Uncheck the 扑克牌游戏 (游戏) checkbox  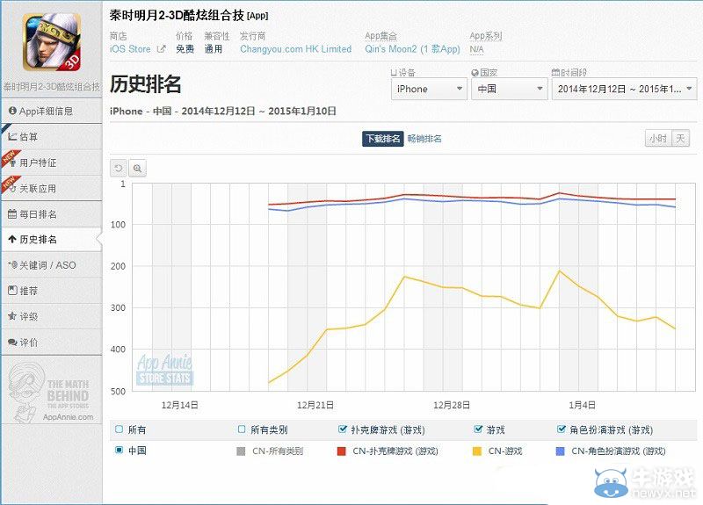click(x=343, y=429)
